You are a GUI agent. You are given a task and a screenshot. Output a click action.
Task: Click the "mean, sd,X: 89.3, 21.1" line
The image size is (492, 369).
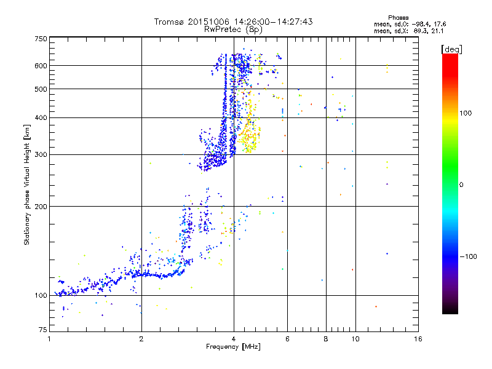(408, 31)
